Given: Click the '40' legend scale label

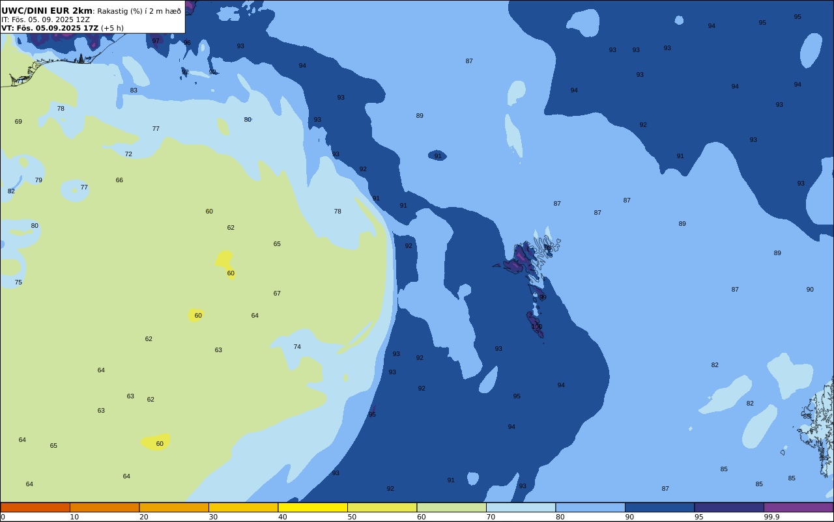Looking at the screenshot, I should pyautogui.click(x=283, y=517).
